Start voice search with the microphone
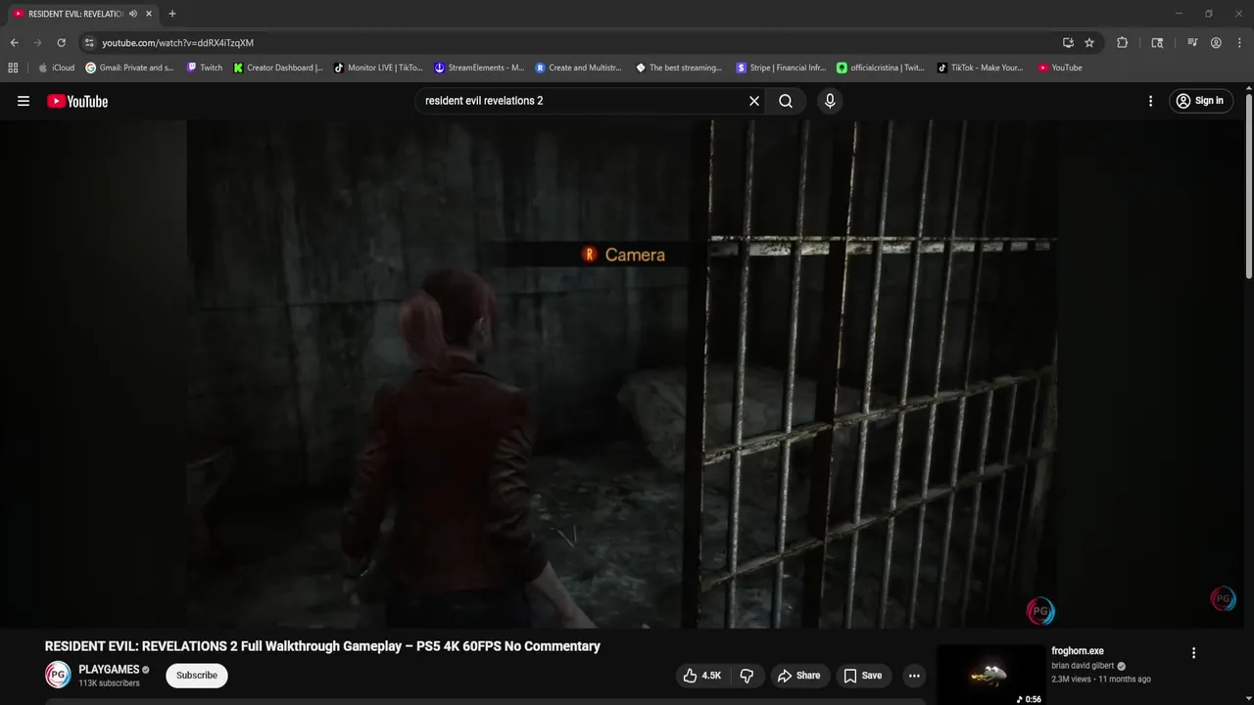The width and height of the screenshot is (1254, 705). [830, 101]
